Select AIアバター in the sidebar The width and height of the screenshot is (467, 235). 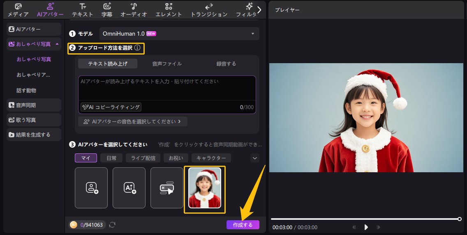[34, 29]
